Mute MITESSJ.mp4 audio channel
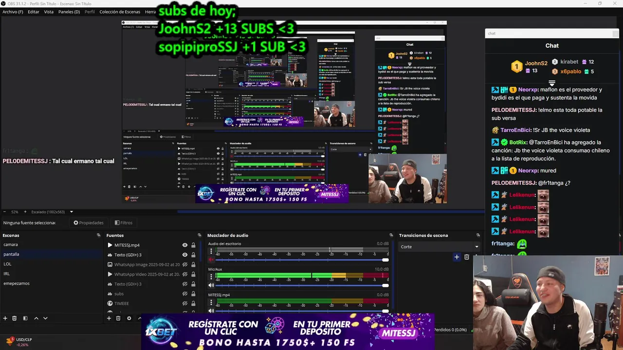The image size is (623, 350). click(211, 311)
